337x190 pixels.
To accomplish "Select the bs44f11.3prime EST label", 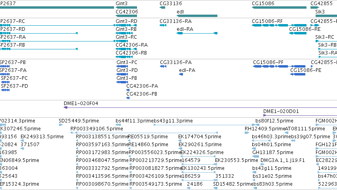I will click(x=135, y=121).
